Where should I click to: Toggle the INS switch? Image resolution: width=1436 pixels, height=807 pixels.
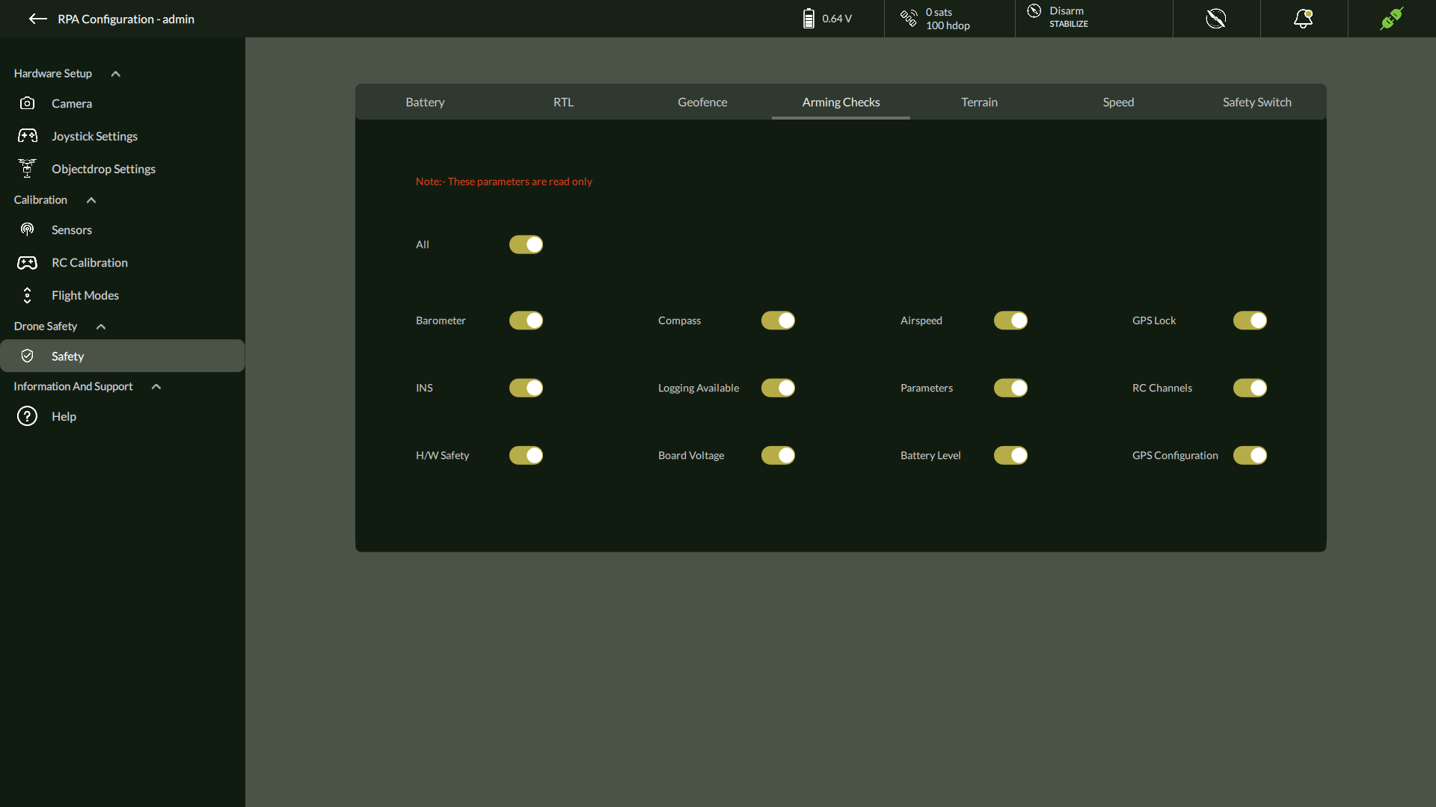point(526,388)
